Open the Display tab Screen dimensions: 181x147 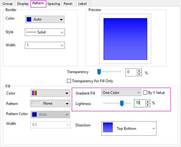[x=23, y=4]
